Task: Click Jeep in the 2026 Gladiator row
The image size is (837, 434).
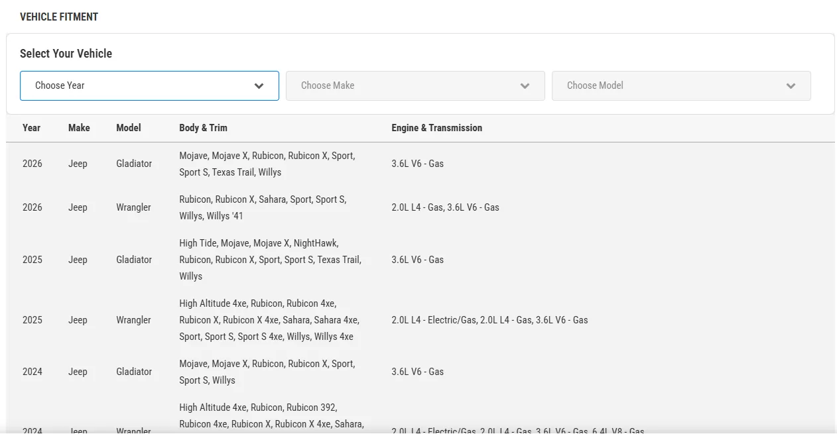Action: click(x=78, y=164)
